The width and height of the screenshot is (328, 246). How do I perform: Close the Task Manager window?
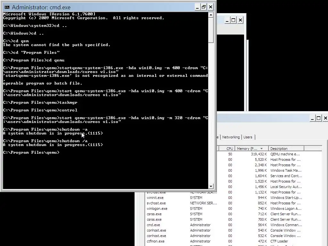click(x=325, y=118)
